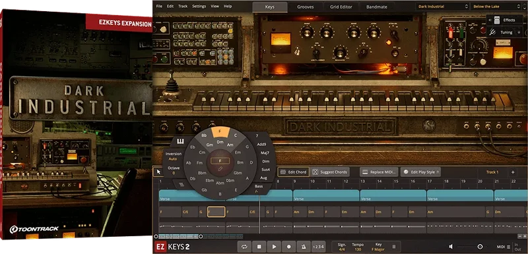Zoom in the timeline with plus icon
The height and width of the screenshot is (254, 528).
point(525,236)
